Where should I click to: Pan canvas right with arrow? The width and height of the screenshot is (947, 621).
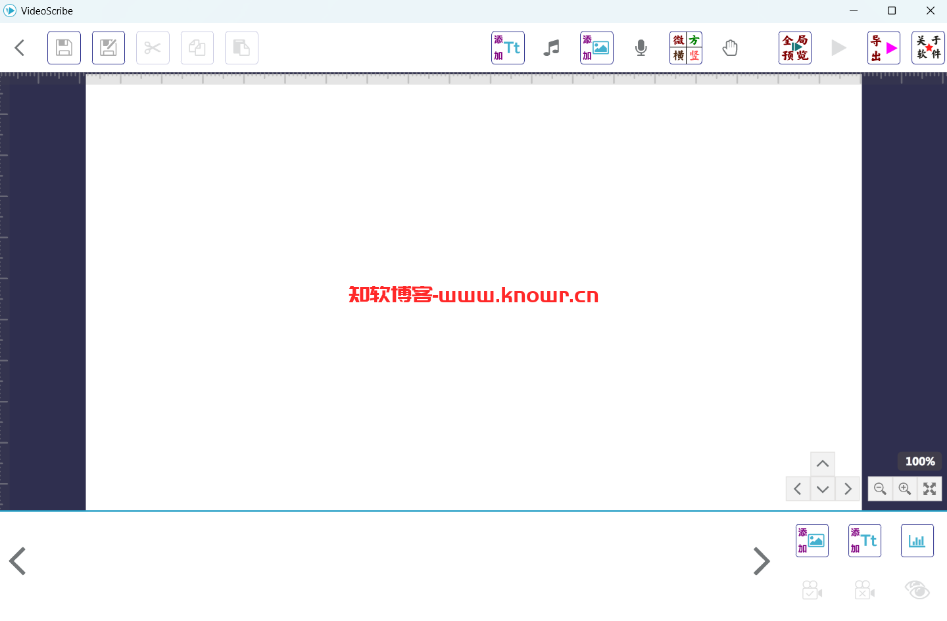pyautogui.click(x=848, y=489)
